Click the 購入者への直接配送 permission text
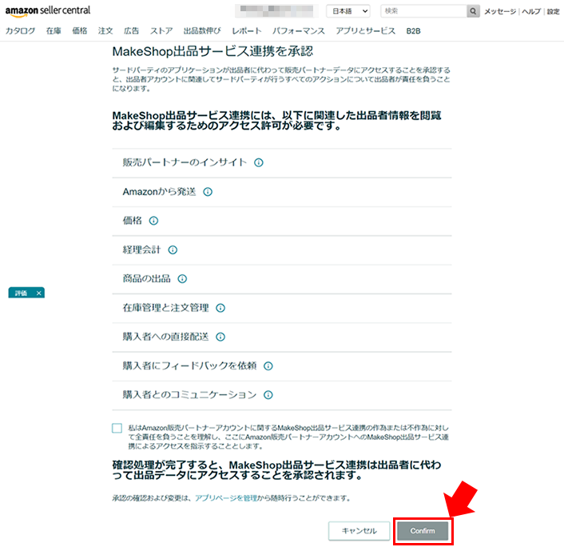The image size is (564, 547). tap(165, 337)
